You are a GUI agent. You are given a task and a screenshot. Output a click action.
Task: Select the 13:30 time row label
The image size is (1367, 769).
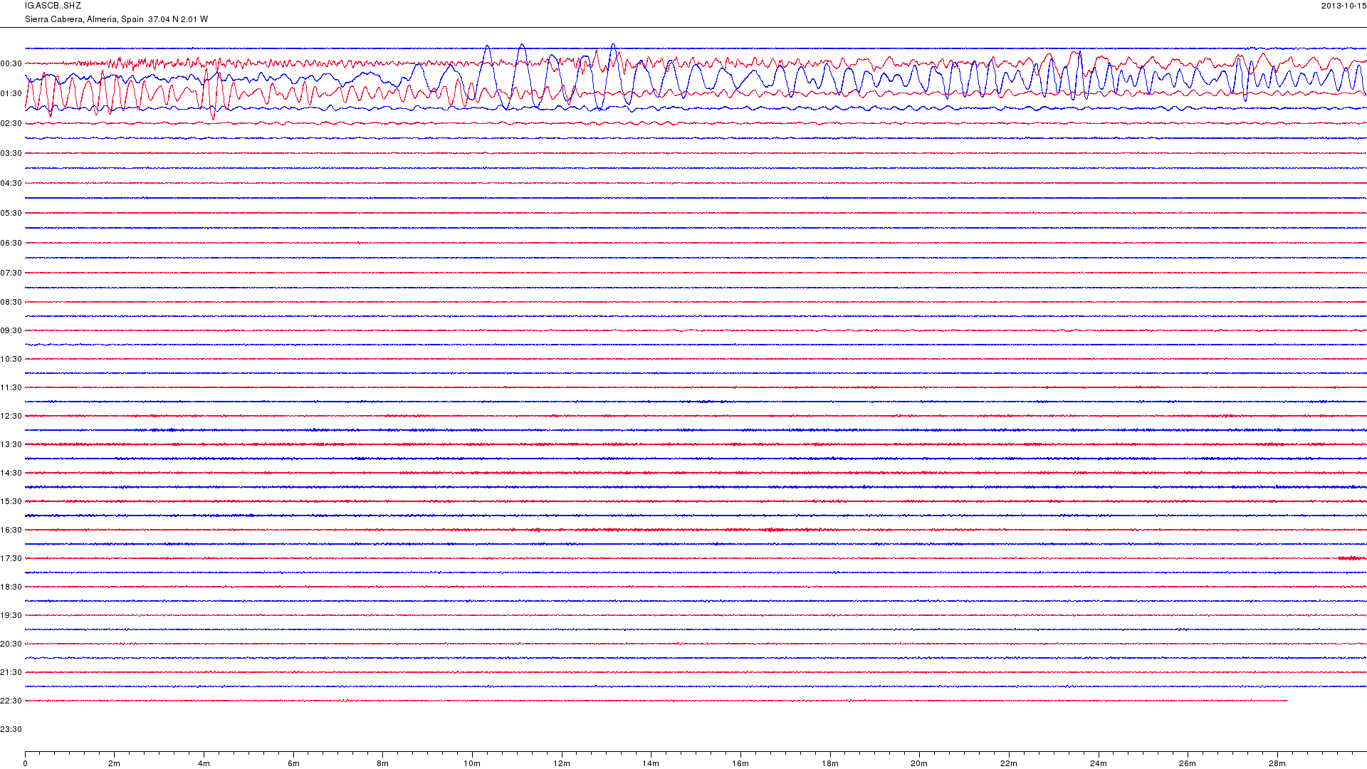pyautogui.click(x=11, y=444)
